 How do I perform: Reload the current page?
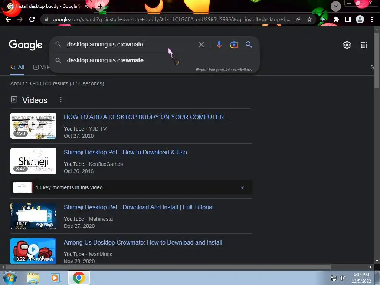32,19
